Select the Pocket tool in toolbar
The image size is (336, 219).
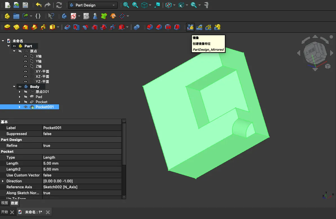click(67, 27)
